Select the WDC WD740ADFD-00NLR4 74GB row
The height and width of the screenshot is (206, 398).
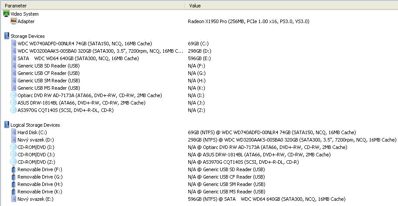pos(85,44)
